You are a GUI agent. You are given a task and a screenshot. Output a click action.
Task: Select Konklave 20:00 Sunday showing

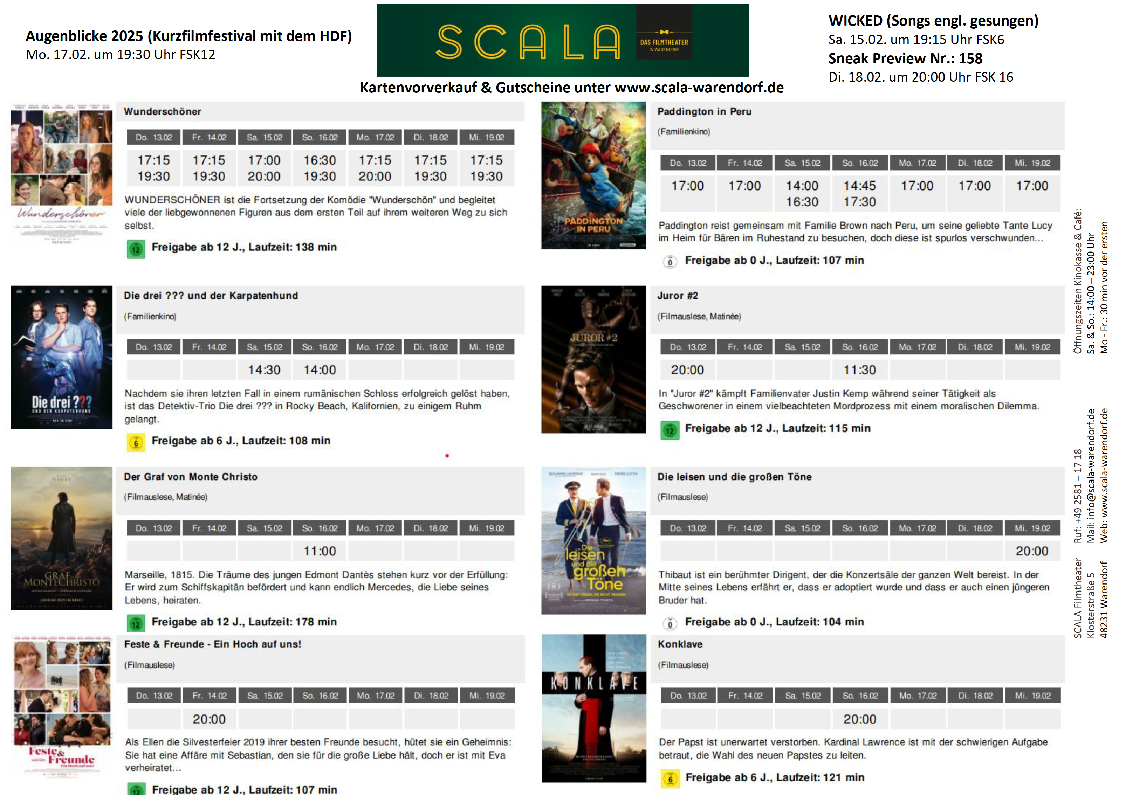(860, 719)
